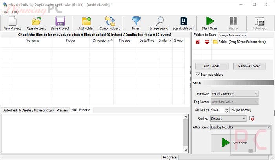This screenshot has height=160, width=275.
Task: Sort by Similarity column header
Action: pyautogui.click(x=165, y=40)
